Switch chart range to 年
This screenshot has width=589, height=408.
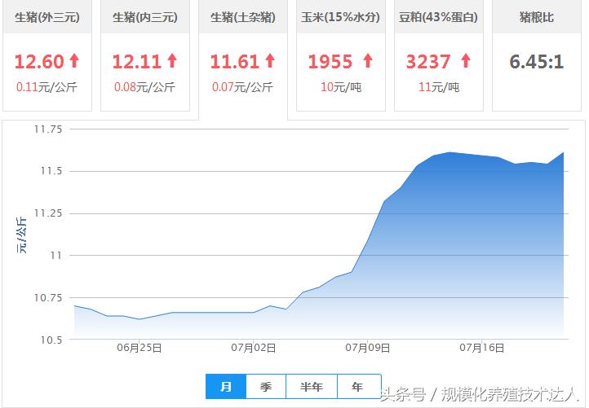(359, 387)
